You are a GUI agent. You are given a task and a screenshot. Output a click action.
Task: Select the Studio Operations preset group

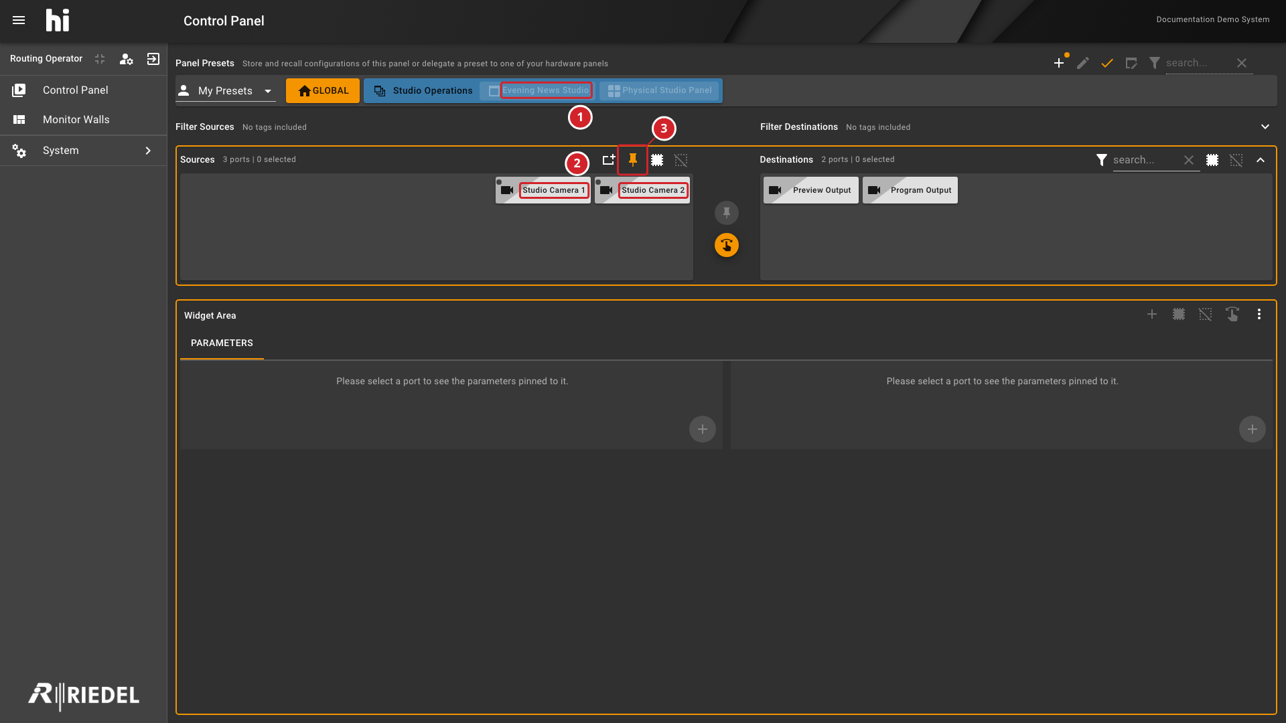pyautogui.click(x=423, y=90)
